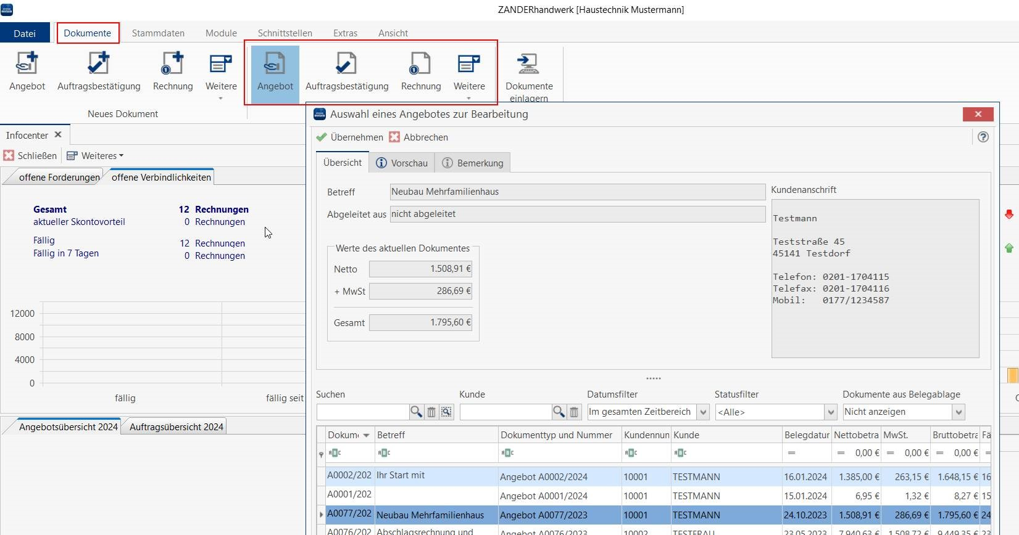The width and height of the screenshot is (1019, 535).
Task: Click the highlighted Angebot edit icon in the ribbon
Action: click(x=275, y=64)
